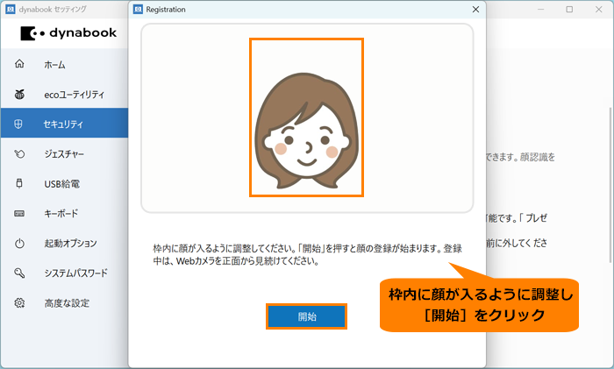Maximize the dynabook settings window

coord(569,9)
